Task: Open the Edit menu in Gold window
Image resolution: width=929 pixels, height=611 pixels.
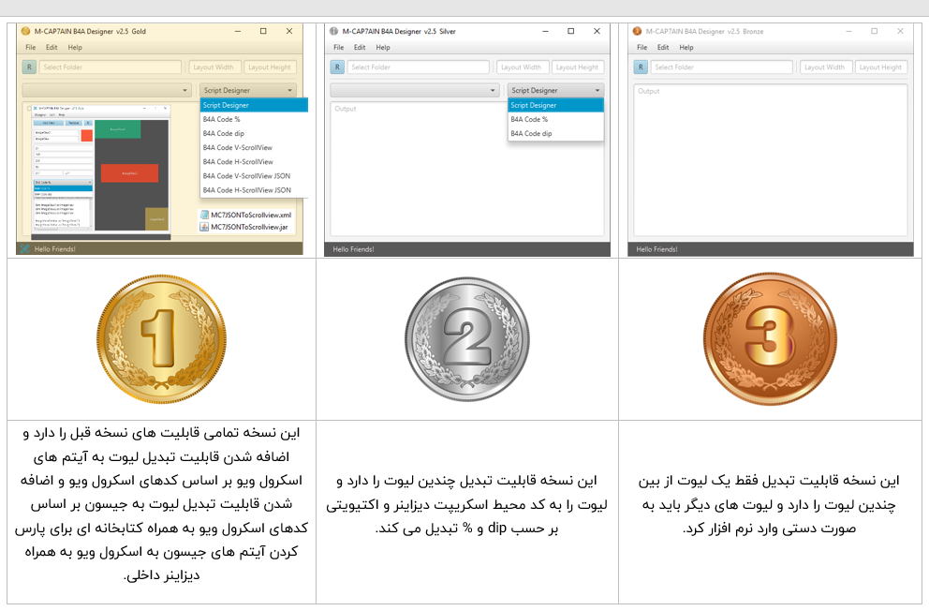Action: [x=52, y=47]
